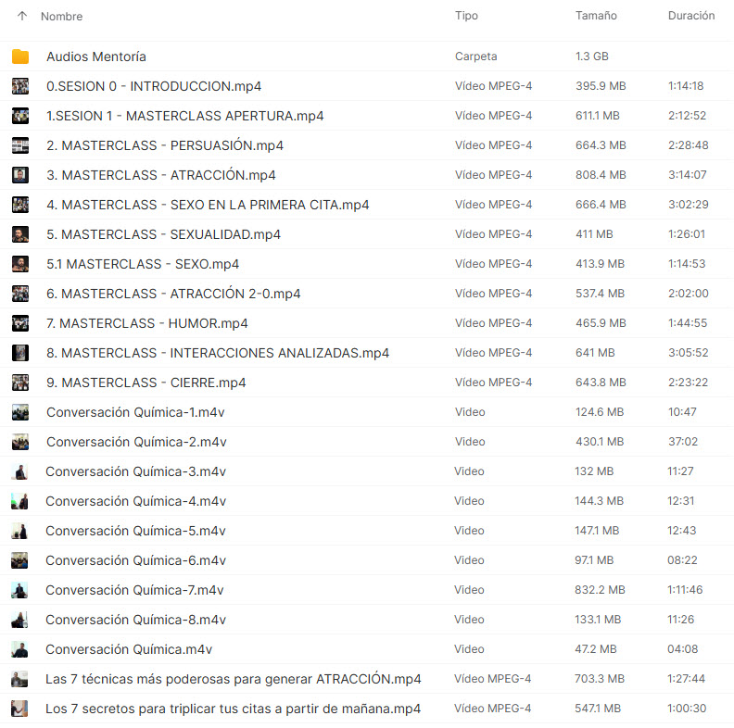This screenshot has height=728, width=734.
Task: Click the 703.3 MB size value
Action: coord(600,679)
